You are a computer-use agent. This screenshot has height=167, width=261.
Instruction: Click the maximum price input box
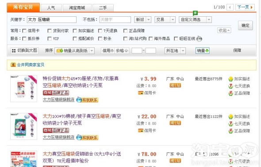[151, 51]
